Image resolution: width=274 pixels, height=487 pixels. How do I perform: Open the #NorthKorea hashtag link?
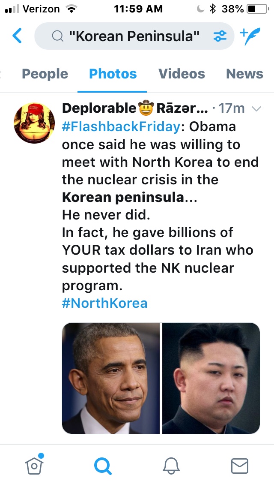tap(105, 303)
